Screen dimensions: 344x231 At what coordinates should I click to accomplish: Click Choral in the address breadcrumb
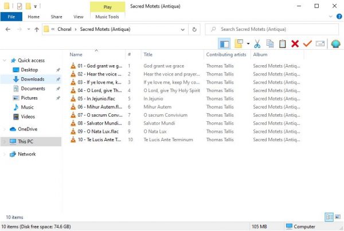tap(64, 29)
